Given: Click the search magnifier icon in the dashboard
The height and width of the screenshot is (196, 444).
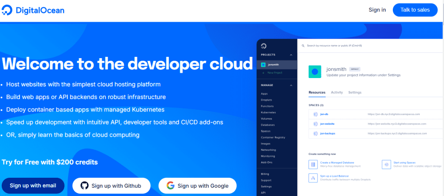Looking at the screenshot, I should pyautogui.click(x=303, y=46).
